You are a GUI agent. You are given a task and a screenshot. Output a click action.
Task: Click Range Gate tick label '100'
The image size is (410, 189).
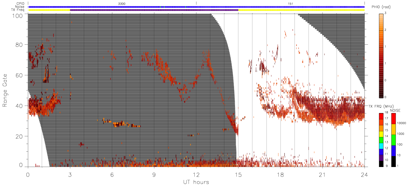[18, 16]
